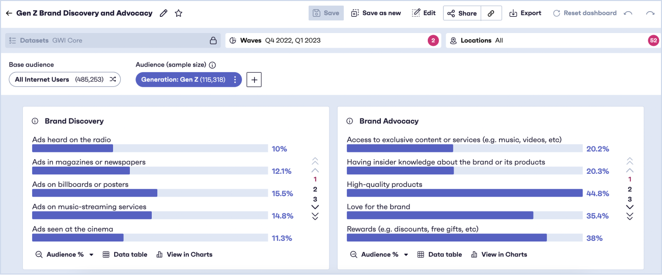Screen dimensions: 662x275
Task: Click 'Ads seen at the cinema' label
Action: (x=72, y=229)
